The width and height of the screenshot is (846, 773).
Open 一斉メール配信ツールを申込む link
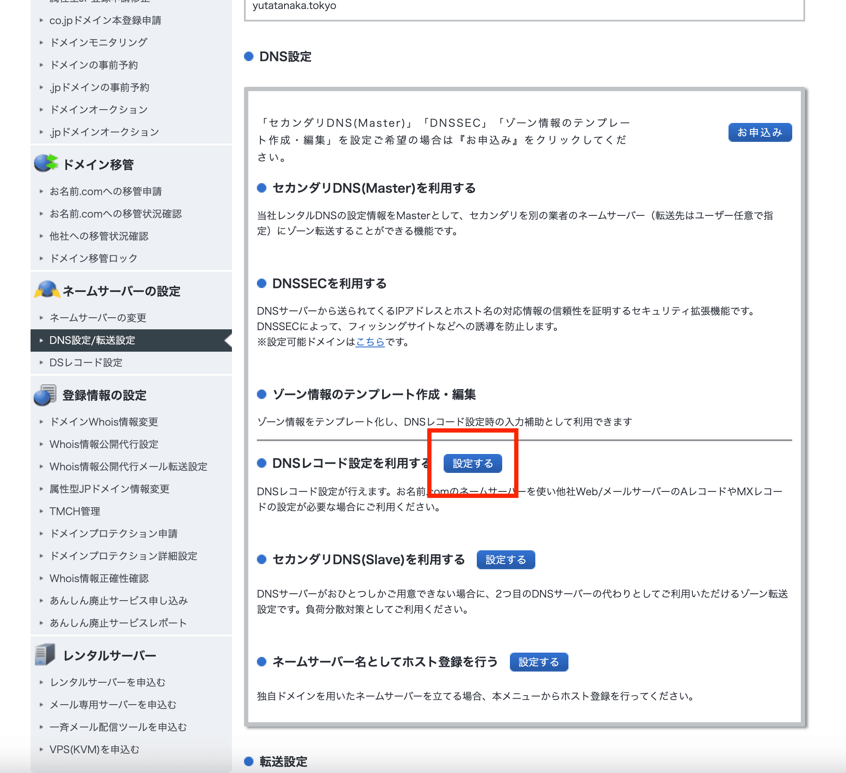118,727
